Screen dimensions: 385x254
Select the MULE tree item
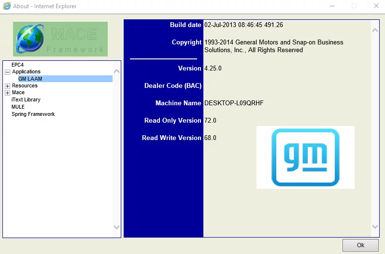(18, 107)
